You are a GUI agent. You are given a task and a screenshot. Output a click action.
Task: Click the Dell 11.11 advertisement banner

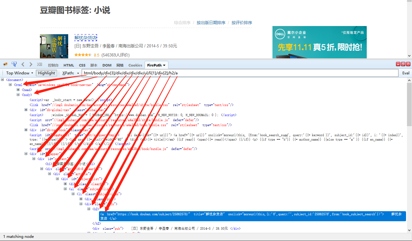[x=320, y=42]
